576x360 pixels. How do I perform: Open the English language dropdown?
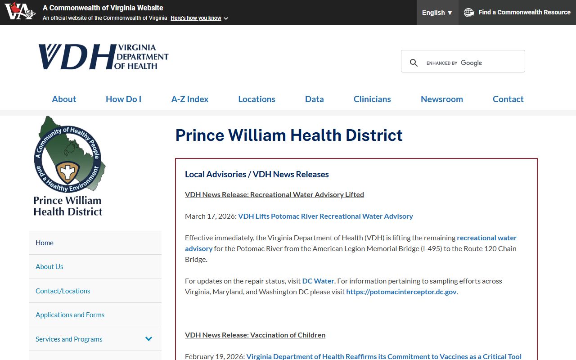[x=437, y=13]
